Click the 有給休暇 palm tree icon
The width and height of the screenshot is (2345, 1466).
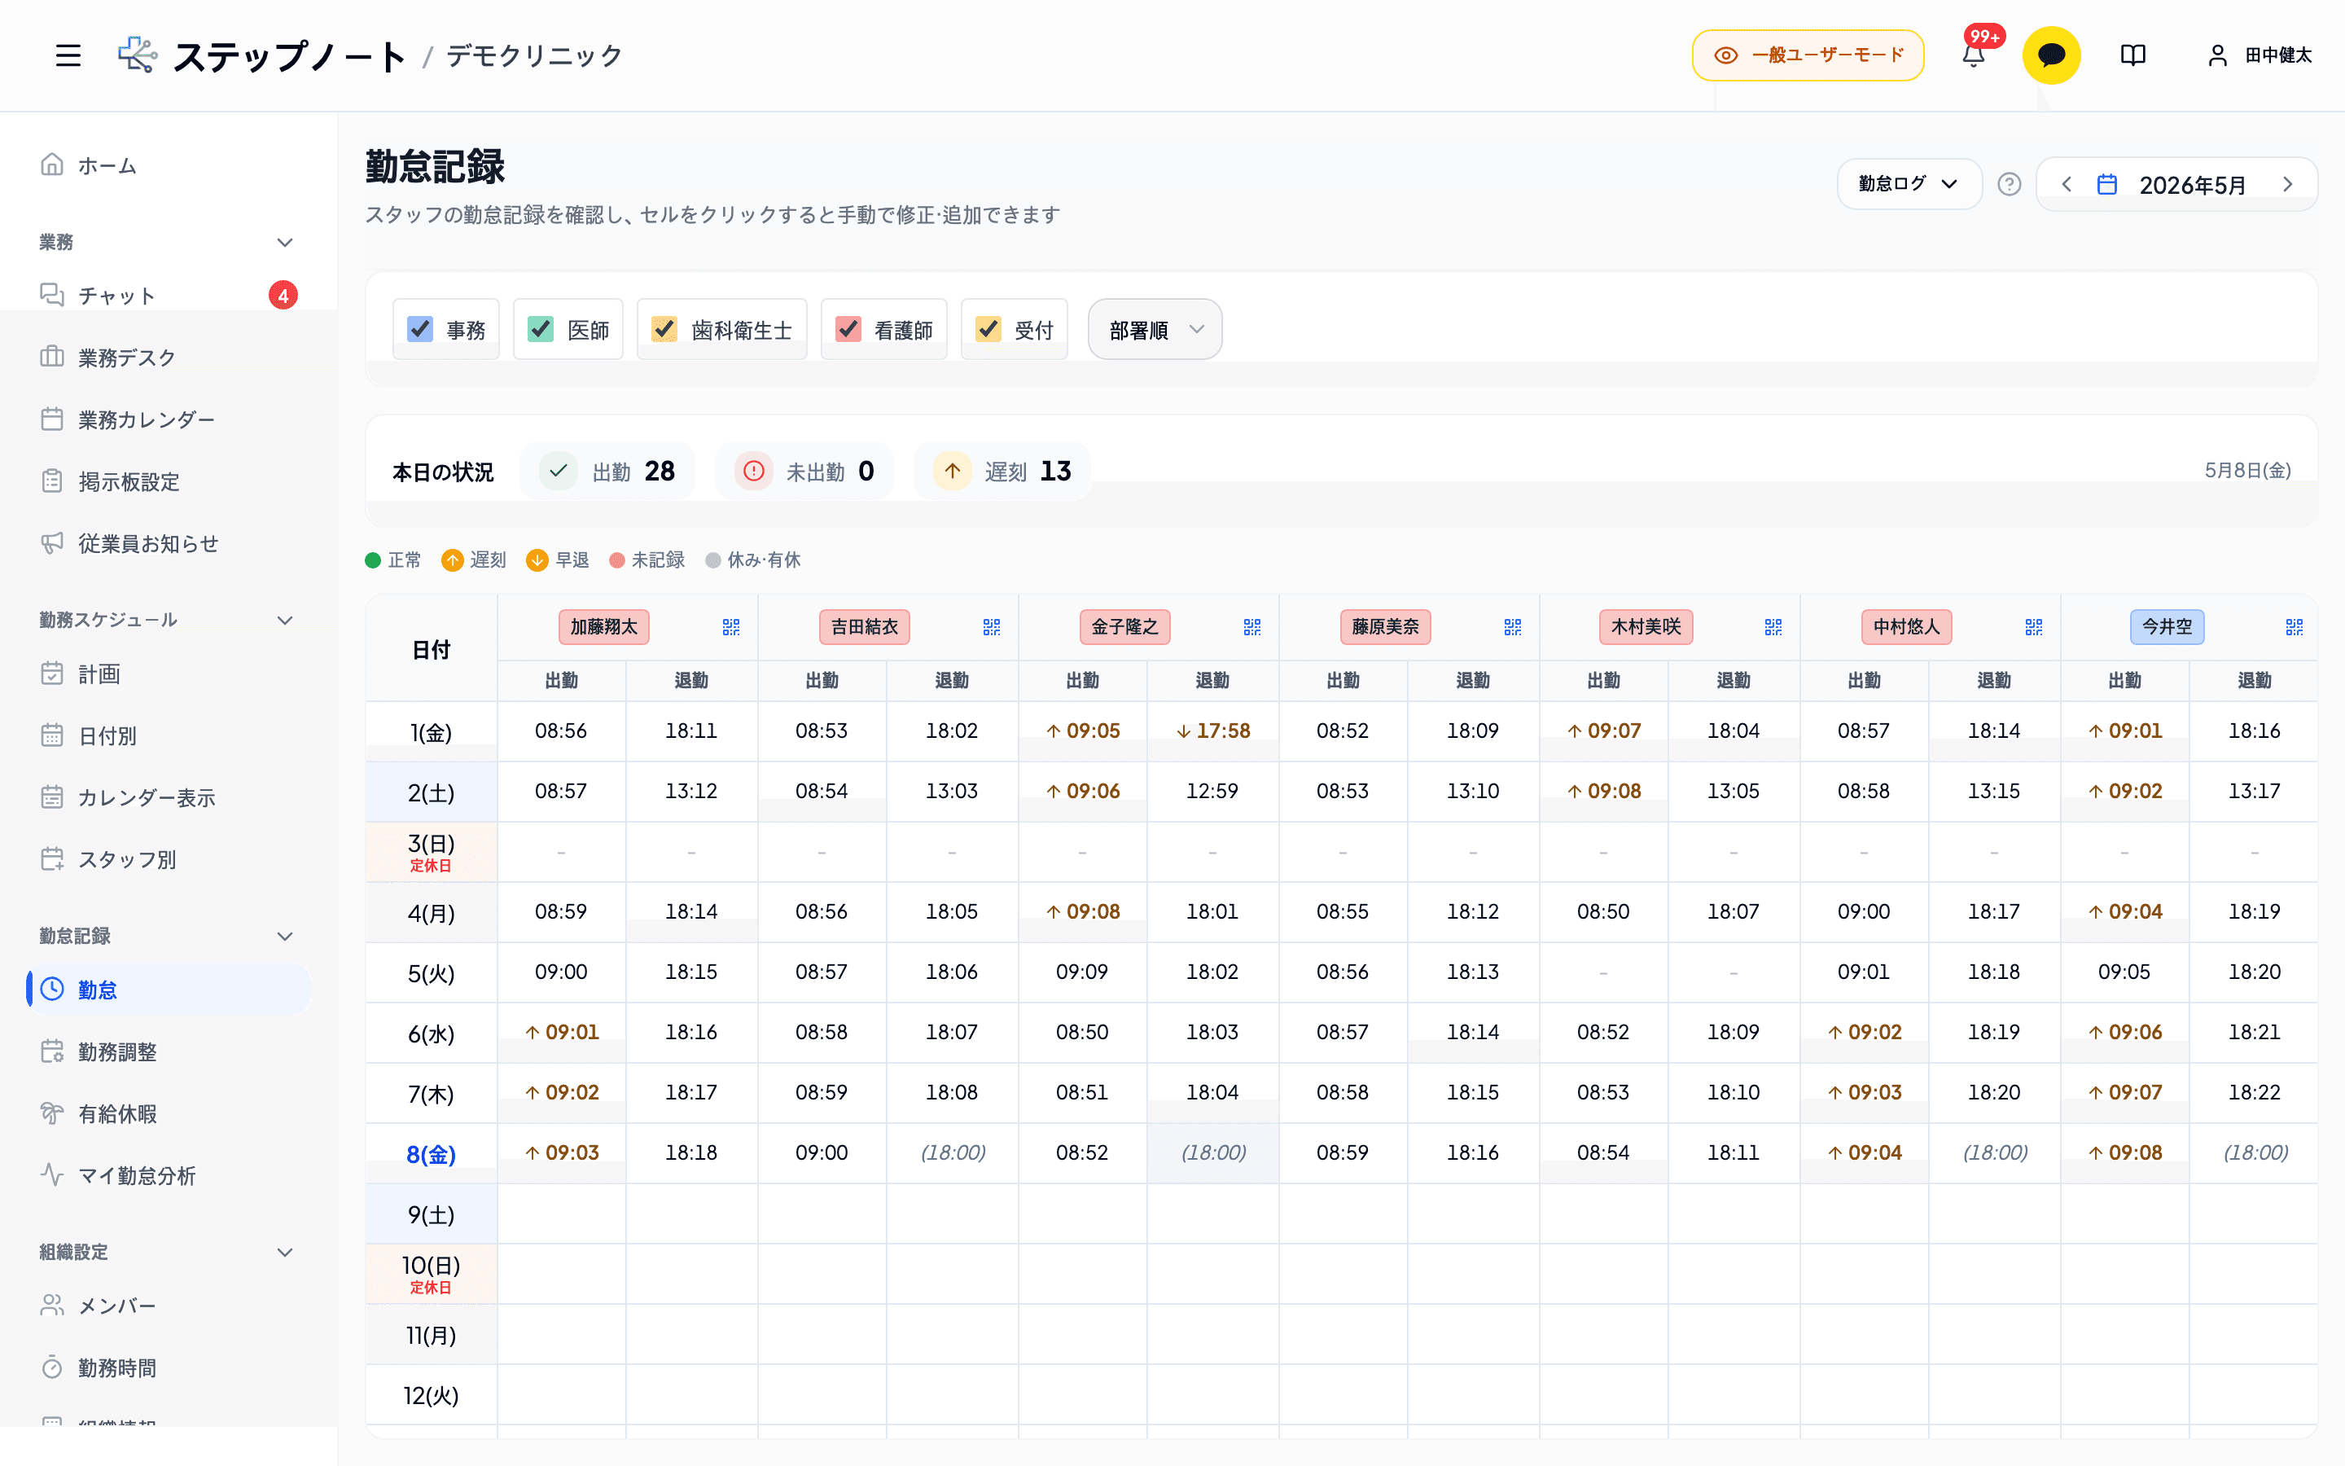coord(52,1113)
